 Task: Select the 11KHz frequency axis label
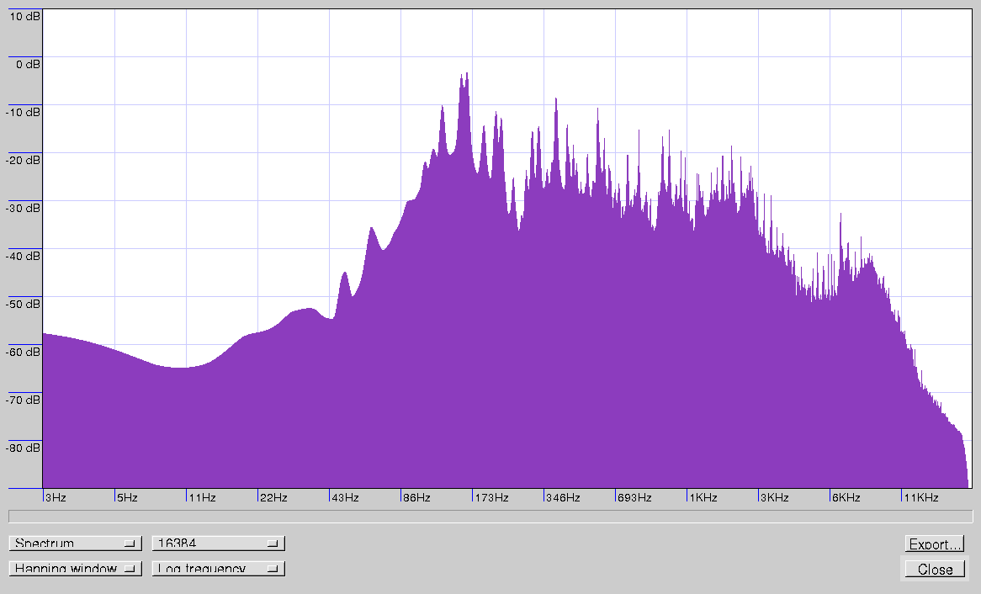[920, 498]
